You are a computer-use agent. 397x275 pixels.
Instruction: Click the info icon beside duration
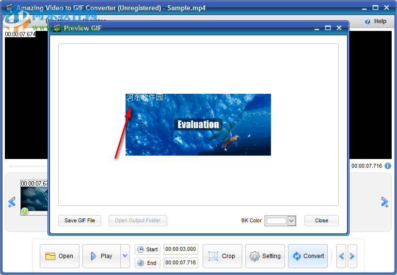(388, 166)
